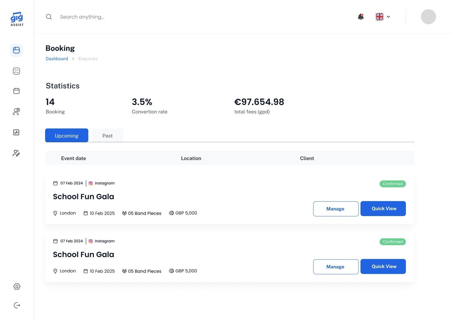451x320 pixels.
Task: Click the Enquiries breadcrumb
Action: click(88, 59)
